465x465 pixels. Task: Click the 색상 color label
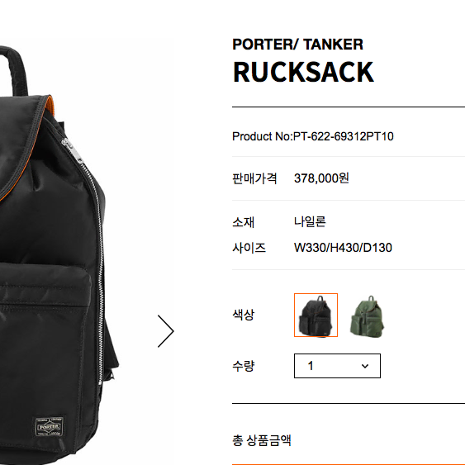pyautogui.click(x=243, y=315)
